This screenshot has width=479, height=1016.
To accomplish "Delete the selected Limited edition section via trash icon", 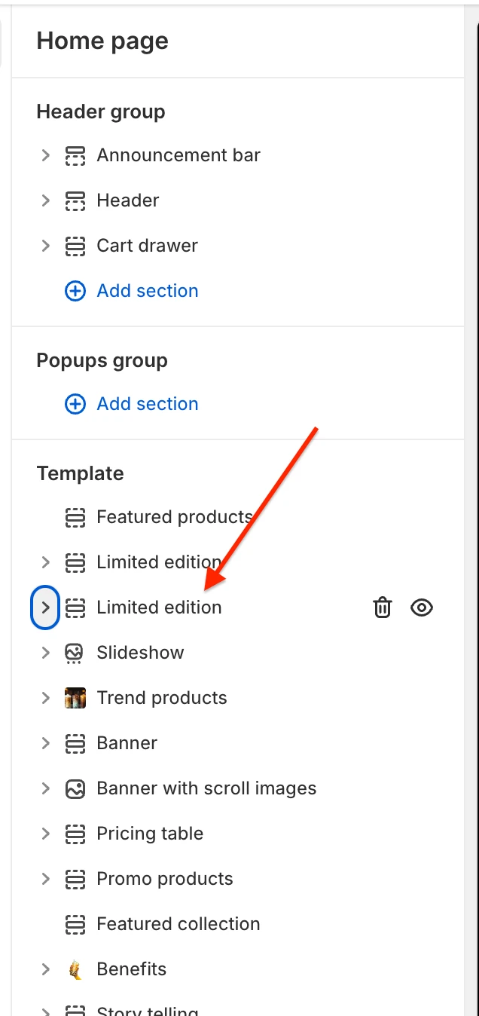I will coord(383,607).
